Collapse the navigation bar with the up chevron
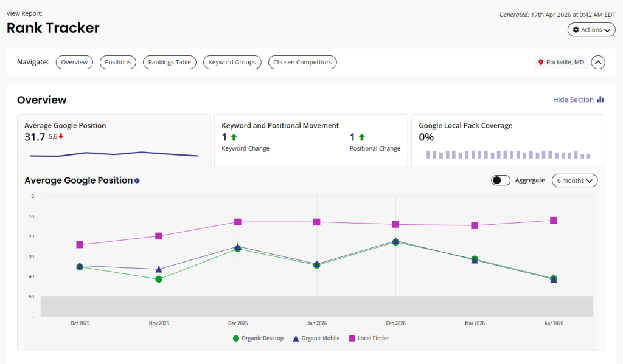Screen dimensions: 623x364 pyautogui.click(x=598, y=63)
